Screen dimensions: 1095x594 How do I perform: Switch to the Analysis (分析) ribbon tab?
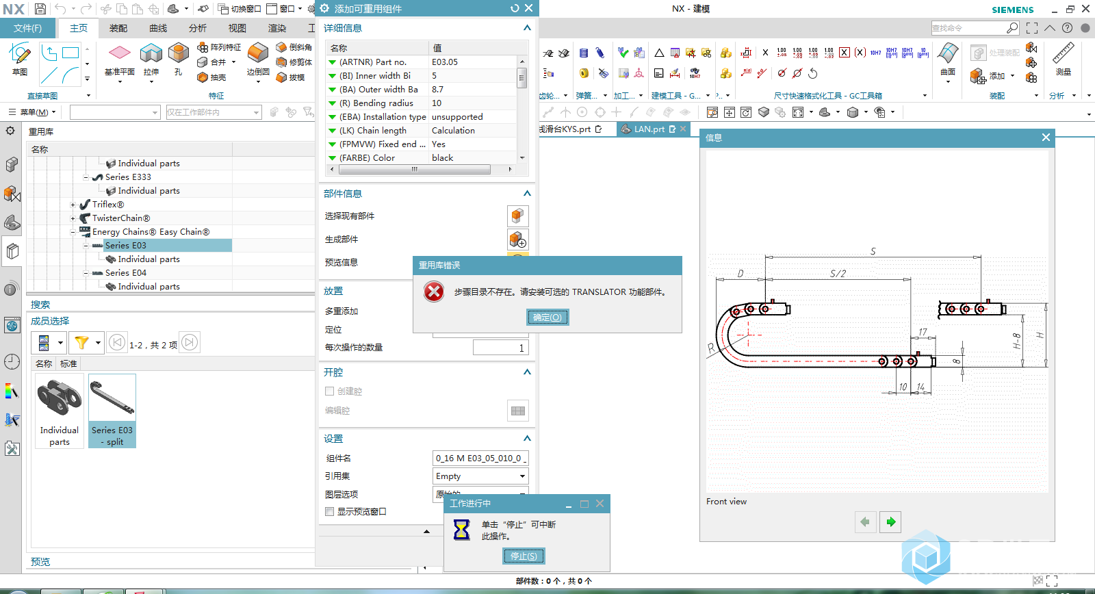click(x=198, y=28)
